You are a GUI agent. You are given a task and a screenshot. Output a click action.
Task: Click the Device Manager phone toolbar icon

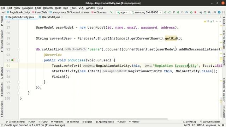point(205,12)
